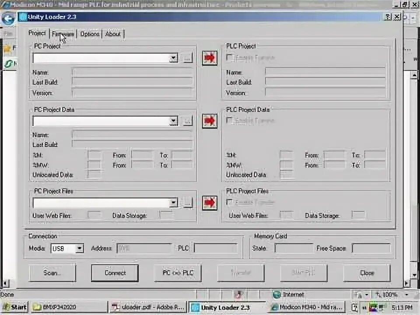Browse for a PC Project Files file
Screen dimensions: 420x315
pos(188,203)
